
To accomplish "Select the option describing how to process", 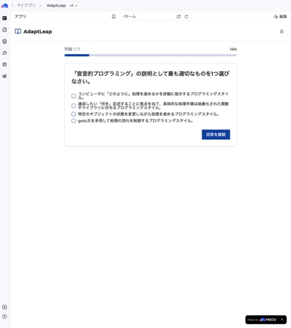I will pyautogui.click(x=73, y=96).
